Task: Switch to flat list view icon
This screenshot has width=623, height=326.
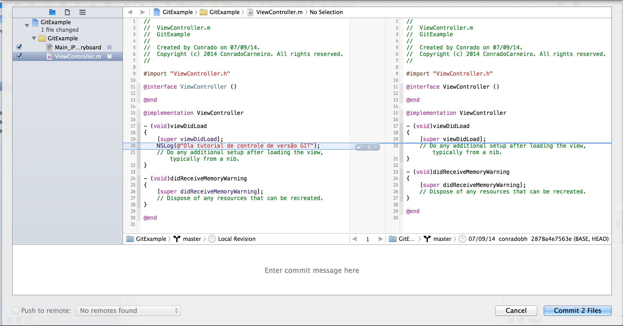Action: (x=83, y=12)
